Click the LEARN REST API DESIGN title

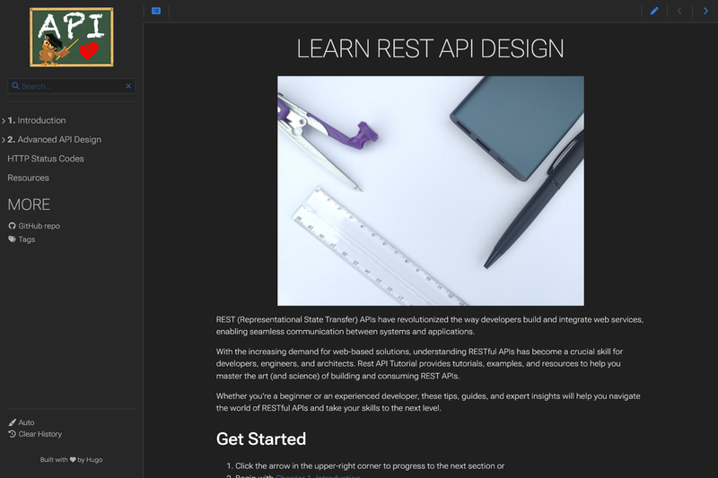point(430,48)
